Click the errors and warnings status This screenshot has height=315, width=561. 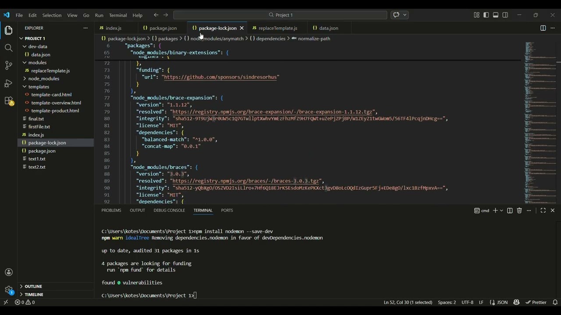pyautogui.click(x=25, y=302)
